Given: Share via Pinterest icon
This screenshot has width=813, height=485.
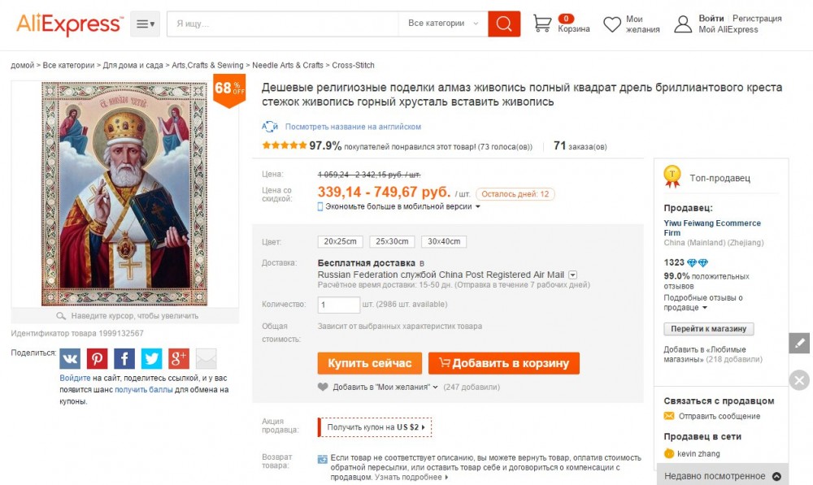Looking at the screenshot, I should pyautogui.click(x=98, y=358).
